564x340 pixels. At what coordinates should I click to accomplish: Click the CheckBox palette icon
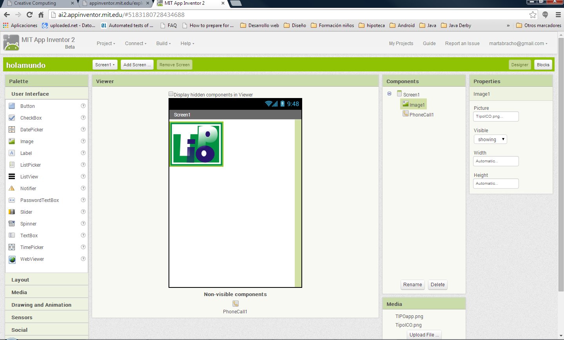point(12,118)
